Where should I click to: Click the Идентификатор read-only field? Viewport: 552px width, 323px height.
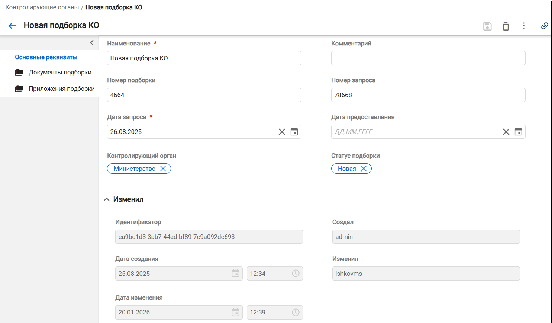click(209, 237)
